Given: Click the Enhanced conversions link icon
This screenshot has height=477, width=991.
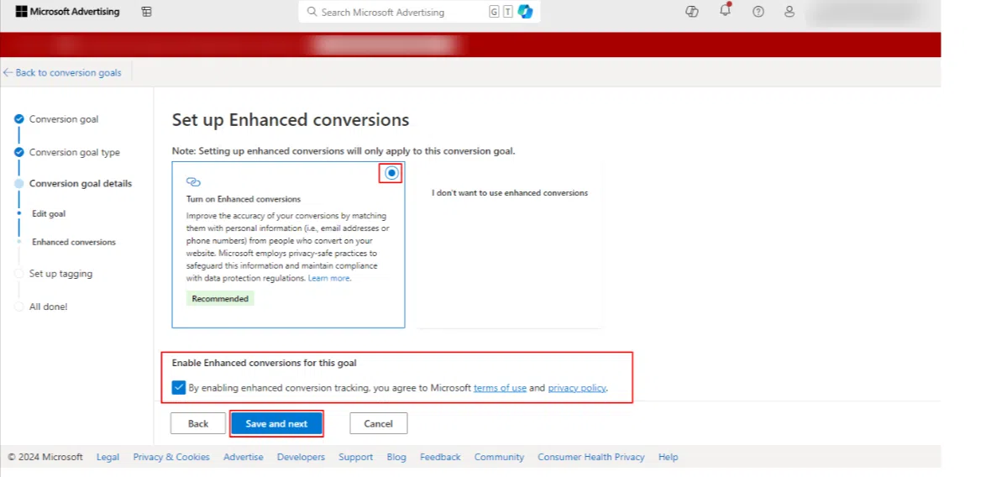Looking at the screenshot, I should tap(193, 182).
